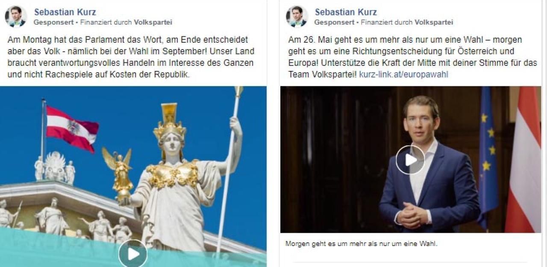Click left post text about Parlament
The height and width of the screenshot is (267, 547).
click(x=131, y=57)
